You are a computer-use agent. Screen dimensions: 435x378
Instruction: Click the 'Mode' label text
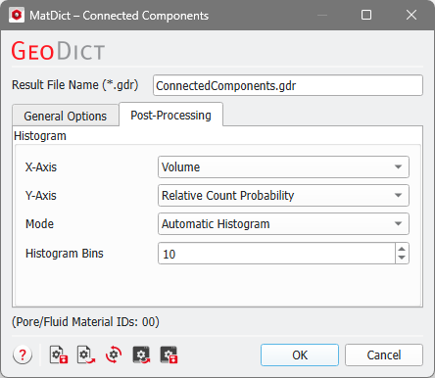coord(39,224)
